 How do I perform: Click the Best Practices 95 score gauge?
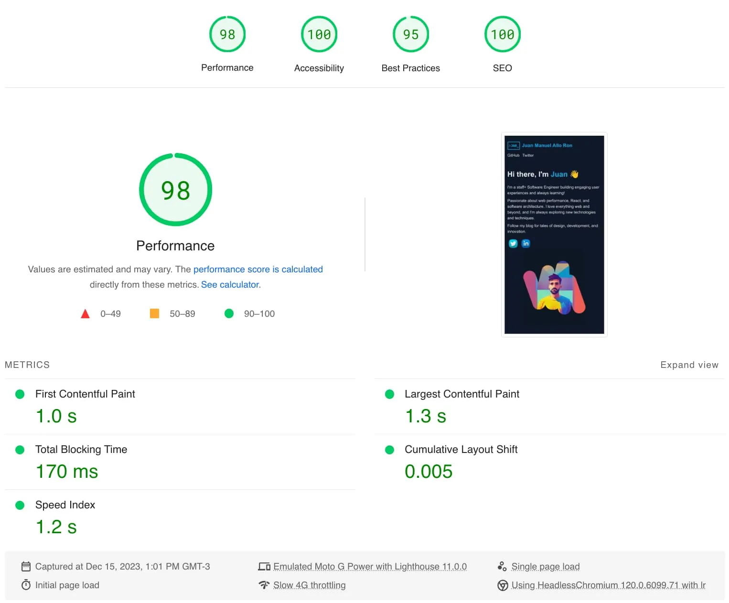coord(411,34)
